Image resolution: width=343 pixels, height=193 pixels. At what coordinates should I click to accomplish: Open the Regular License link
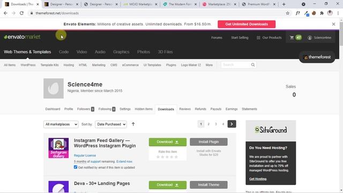click(x=85, y=155)
